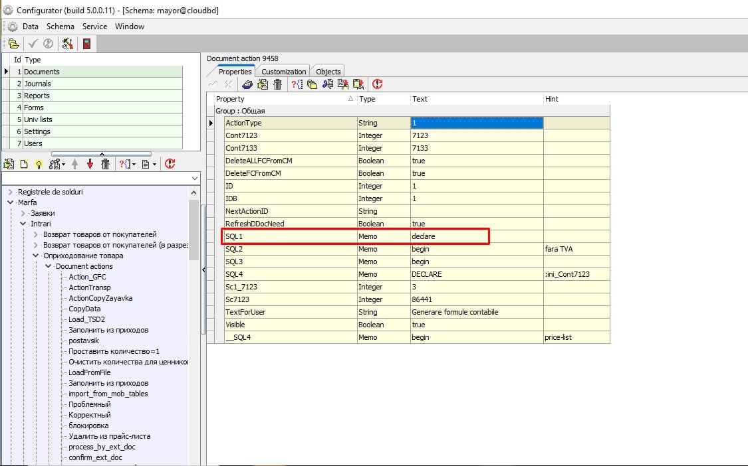Click the red refresh icon in Properties toolbar

coord(378,84)
